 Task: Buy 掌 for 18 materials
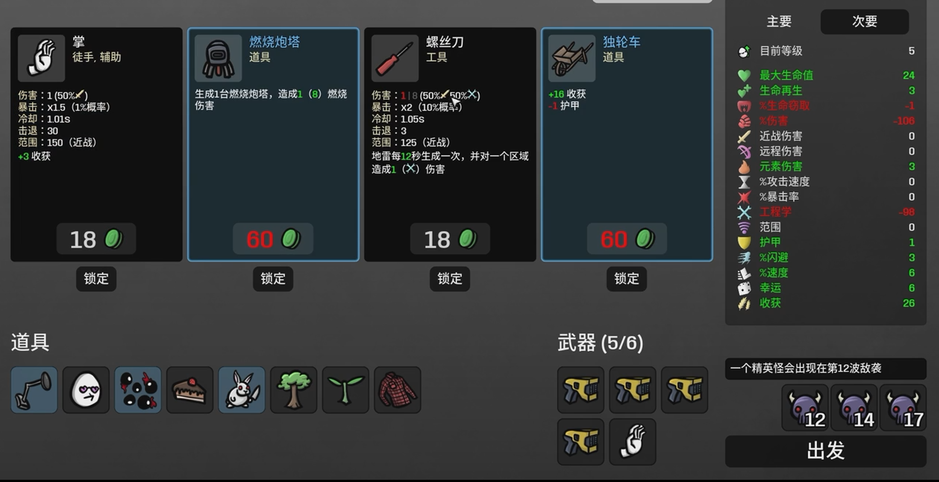coord(96,239)
